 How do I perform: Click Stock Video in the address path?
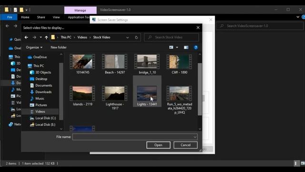[102, 37]
